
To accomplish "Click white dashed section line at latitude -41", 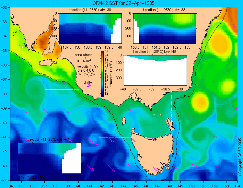I will (116, 137).
